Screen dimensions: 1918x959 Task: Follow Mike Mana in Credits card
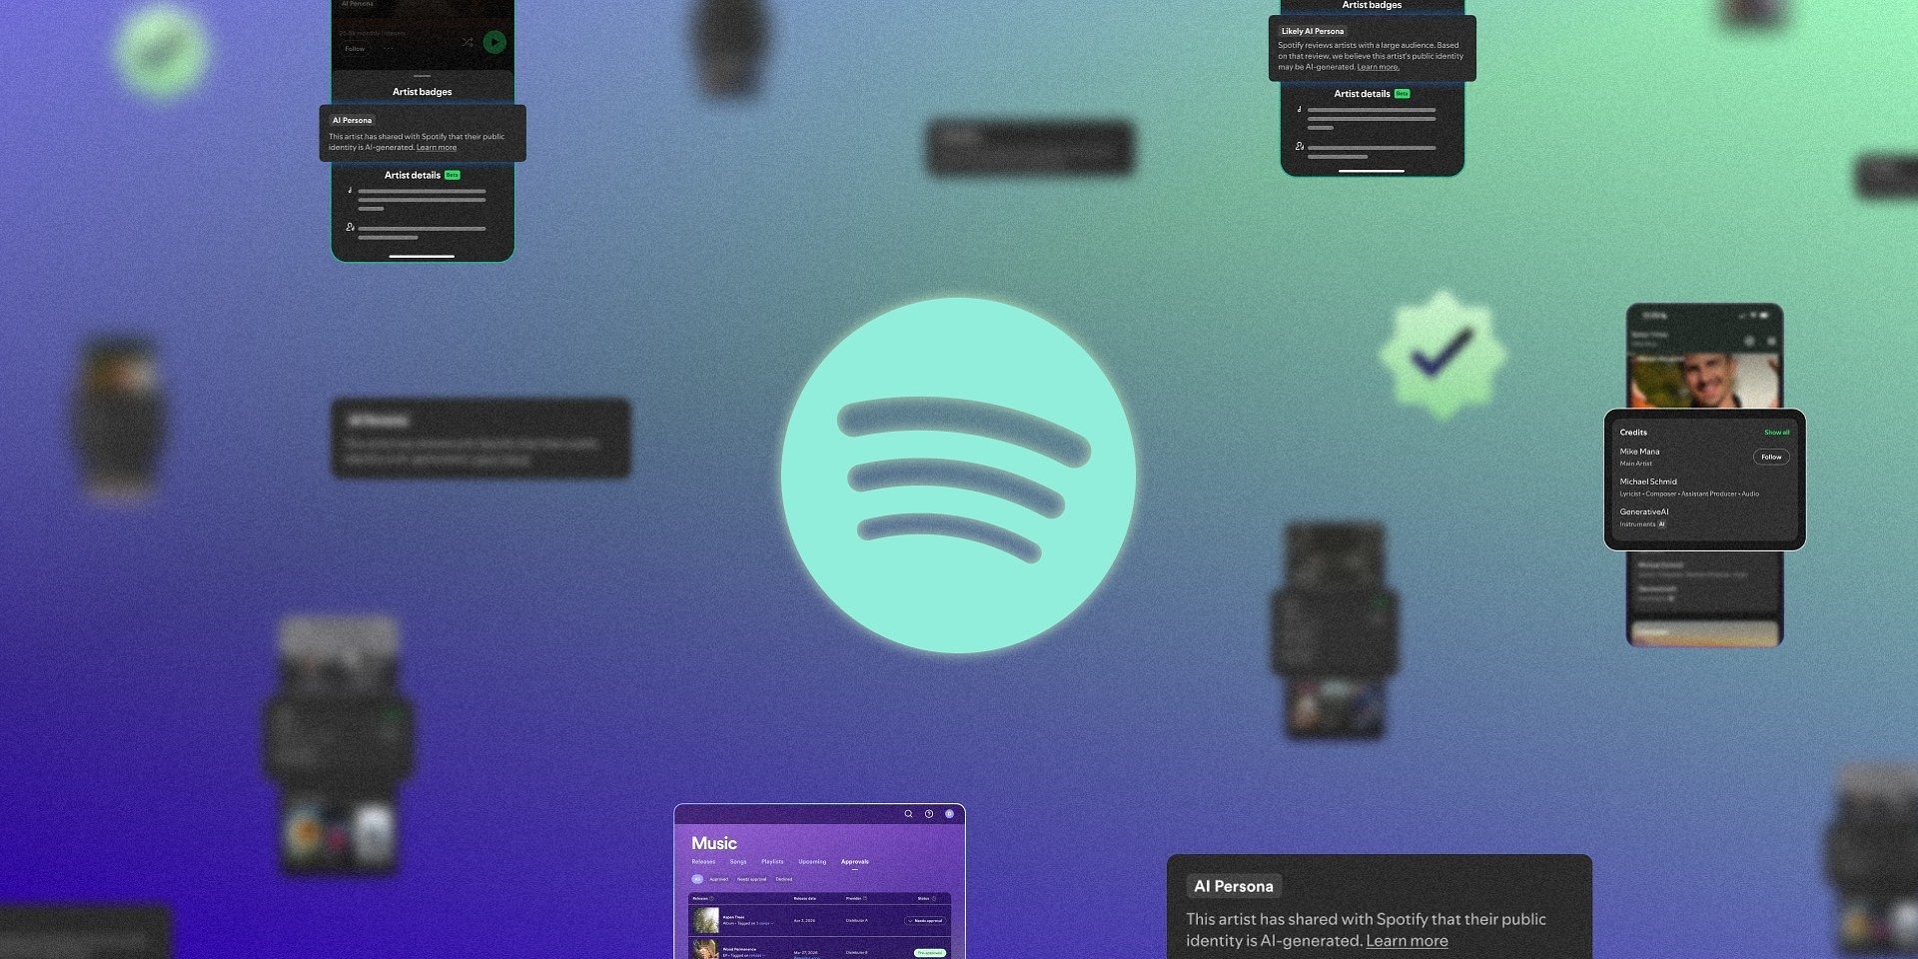tap(1771, 457)
